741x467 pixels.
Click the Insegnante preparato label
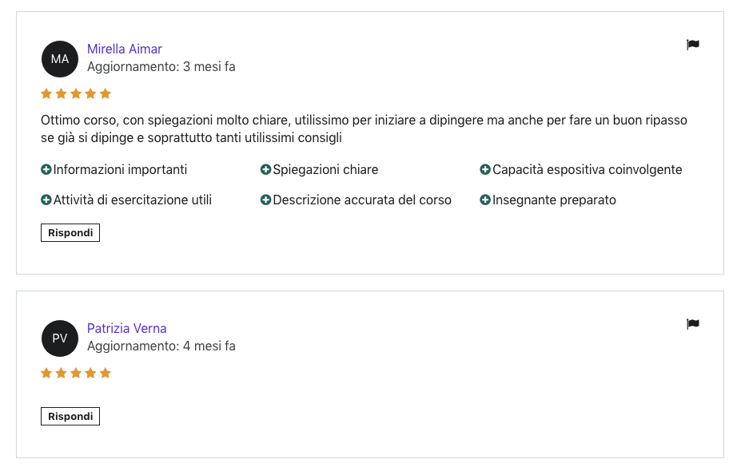coord(554,200)
